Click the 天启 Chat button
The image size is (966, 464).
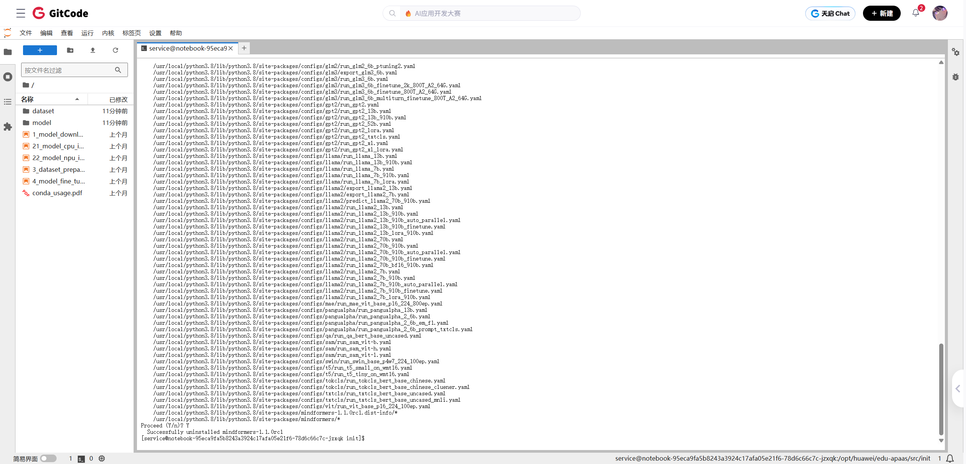click(830, 13)
